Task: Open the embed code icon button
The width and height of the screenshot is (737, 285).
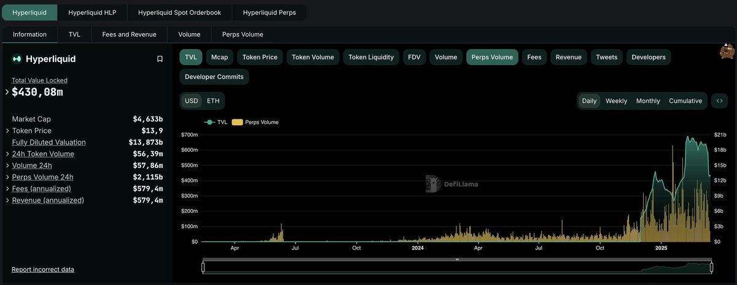Action: tap(719, 101)
